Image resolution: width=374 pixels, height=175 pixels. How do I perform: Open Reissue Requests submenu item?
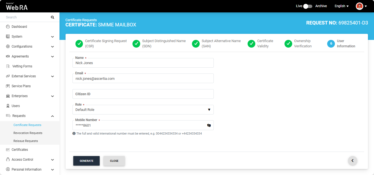(26, 141)
